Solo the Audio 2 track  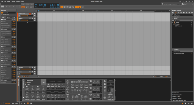tap(32, 18)
